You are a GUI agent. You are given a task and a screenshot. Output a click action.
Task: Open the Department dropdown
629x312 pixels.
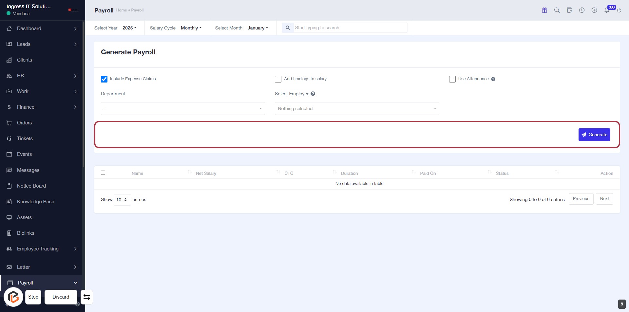pos(183,109)
